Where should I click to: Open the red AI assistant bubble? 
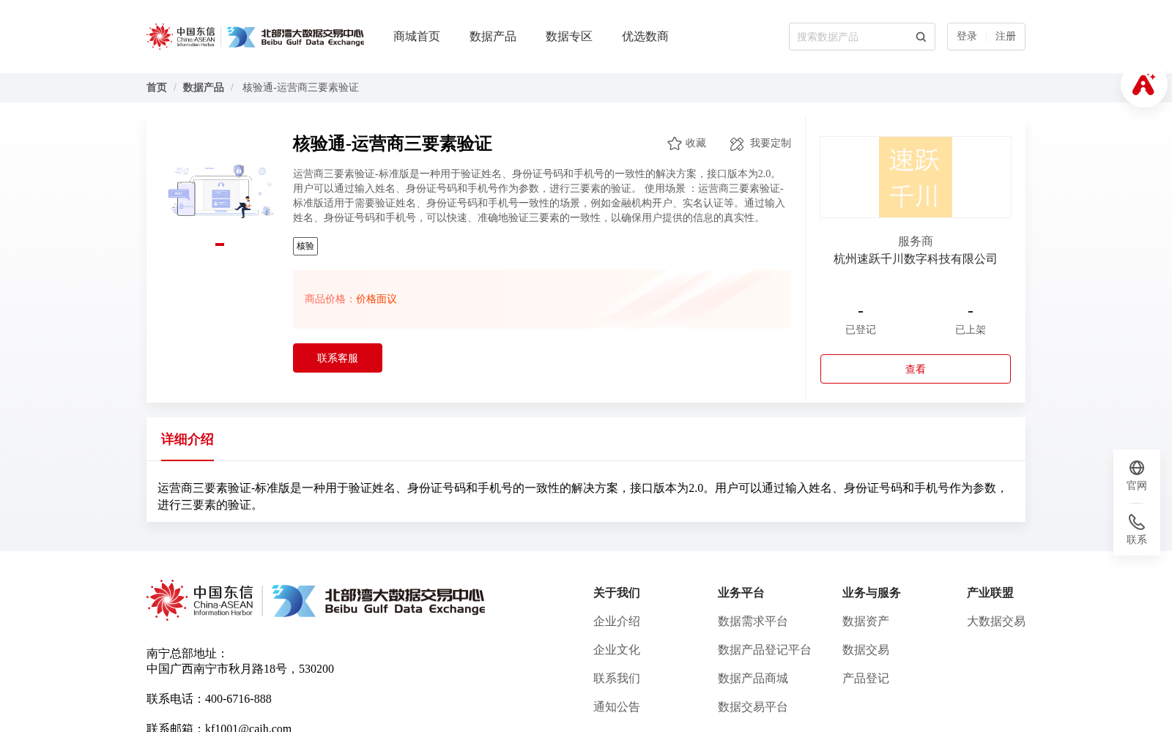(1143, 84)
